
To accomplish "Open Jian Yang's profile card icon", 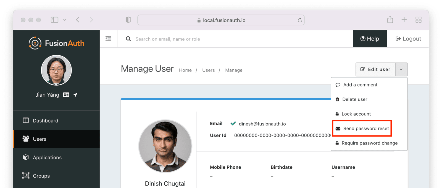I will coord(66,95).
